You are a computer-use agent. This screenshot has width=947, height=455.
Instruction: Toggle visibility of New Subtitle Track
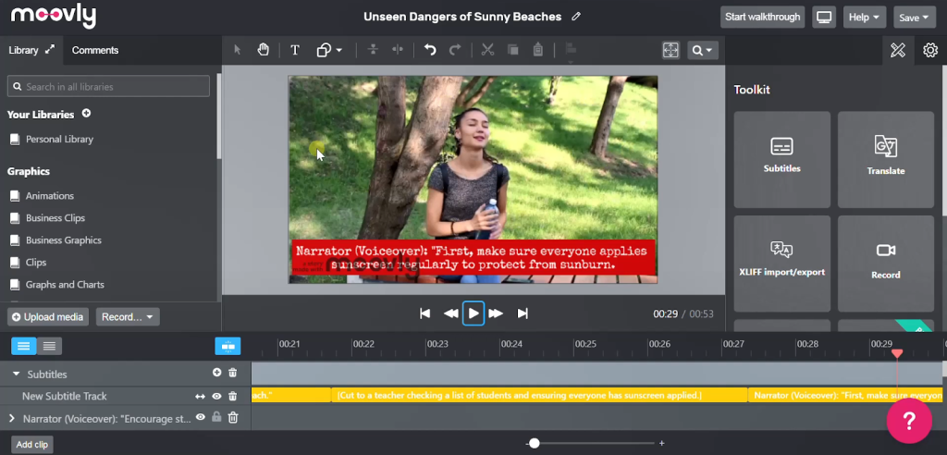(216, 396)
